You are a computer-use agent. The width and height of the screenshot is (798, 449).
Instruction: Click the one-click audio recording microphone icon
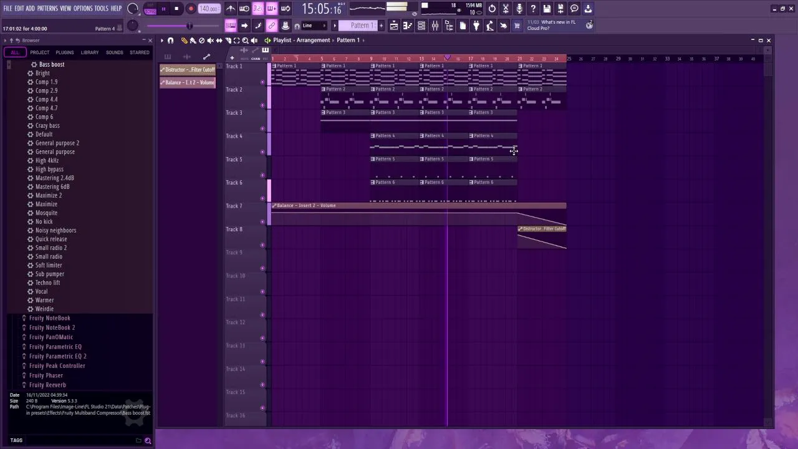click(519, 9)
